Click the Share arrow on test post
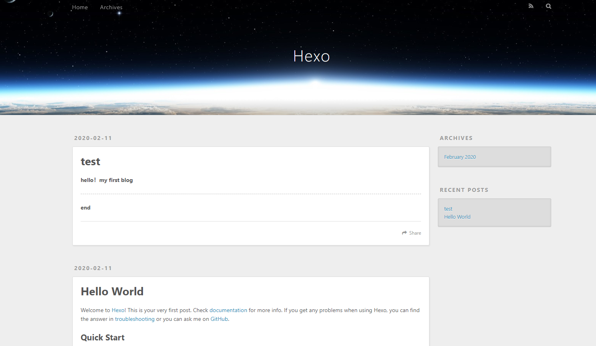Viewport: 596px width, 346px height. click(x=411, y=233)
